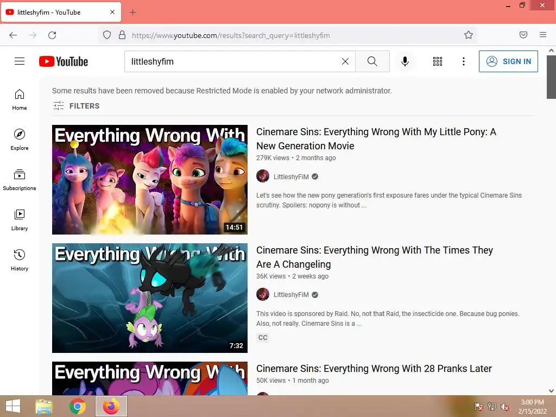The width and height of the screenshot is (556, 417).
Task: Click the address bar URL
Action: 231,35
